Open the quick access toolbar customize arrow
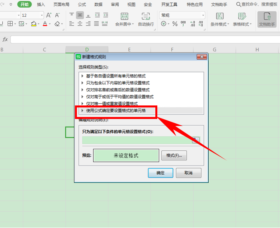 pos(11,4)
